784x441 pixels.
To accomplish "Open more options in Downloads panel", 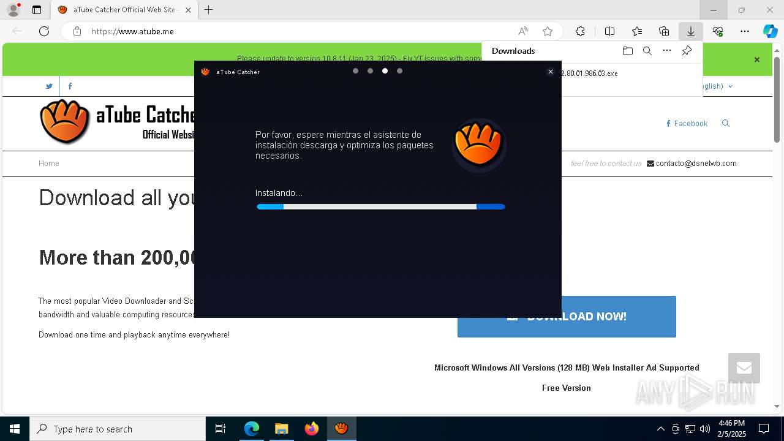I will pos(667,51).
